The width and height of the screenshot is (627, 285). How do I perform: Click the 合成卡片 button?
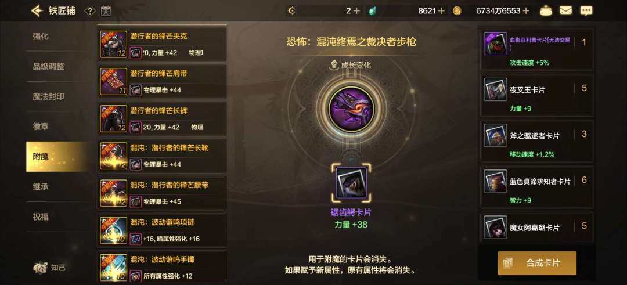pos(536,263)
